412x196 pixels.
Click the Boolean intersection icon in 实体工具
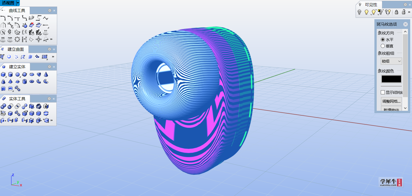point(17,106)
